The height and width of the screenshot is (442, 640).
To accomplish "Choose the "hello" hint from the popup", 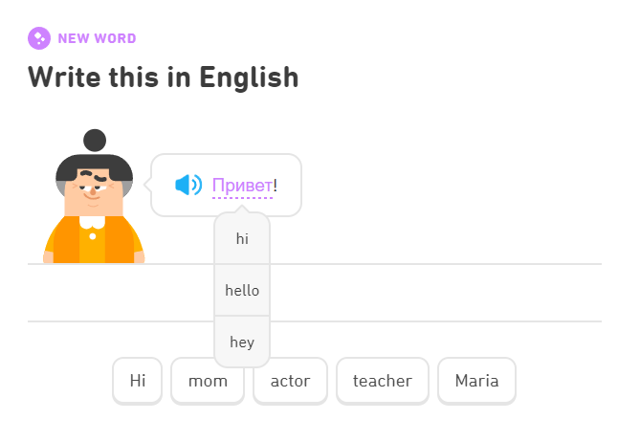I will tap(242, 290).
